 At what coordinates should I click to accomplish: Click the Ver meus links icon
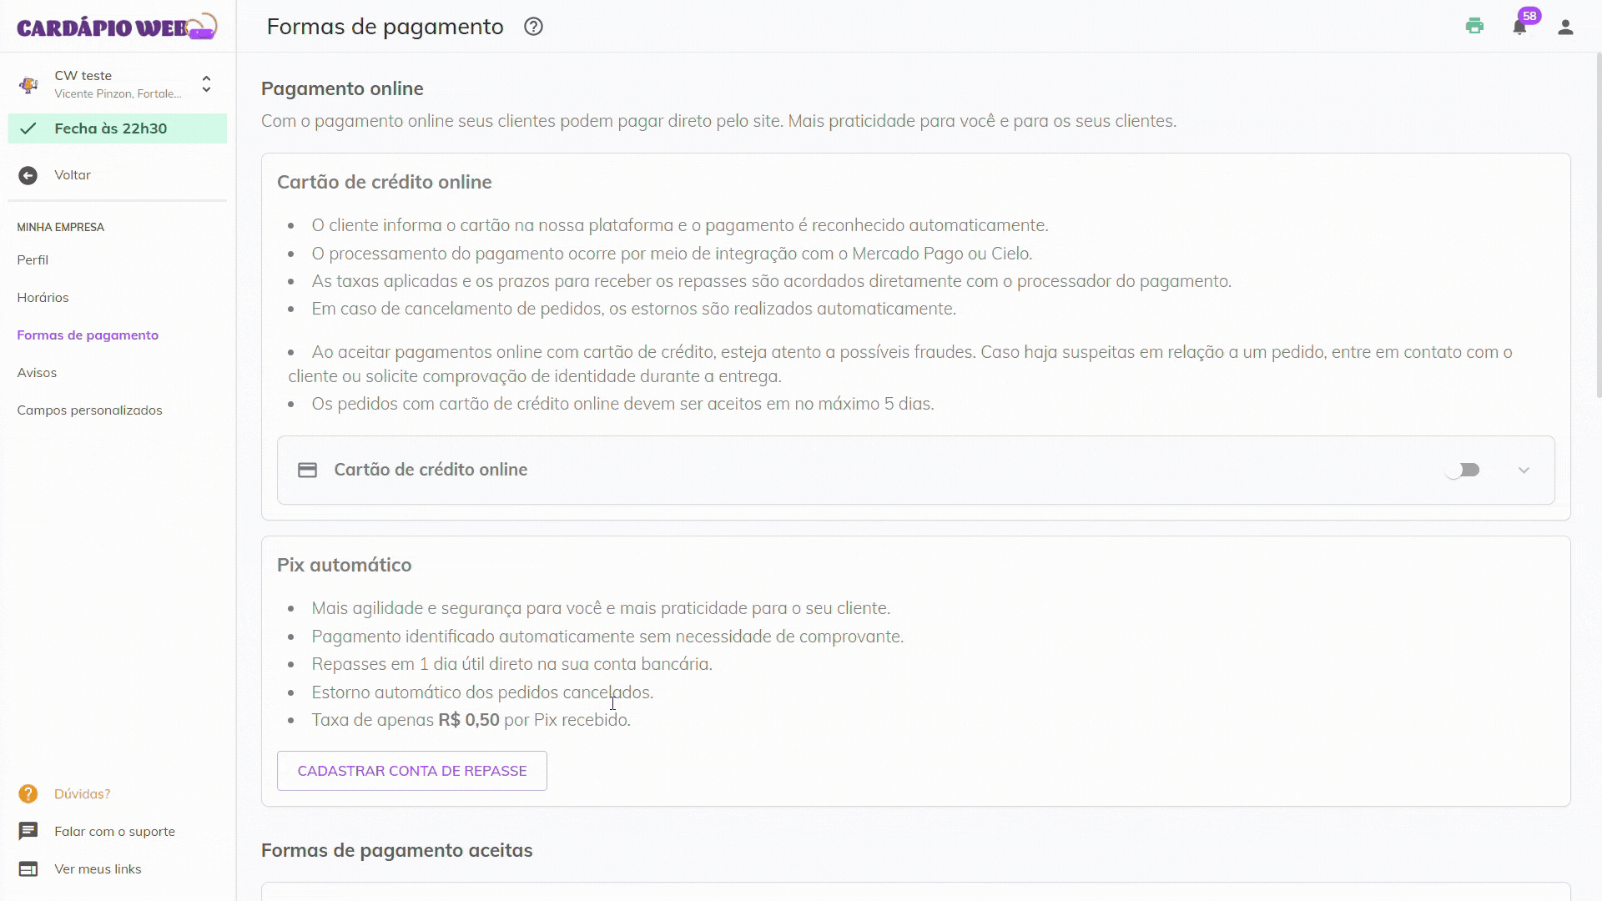click(28, 868)
